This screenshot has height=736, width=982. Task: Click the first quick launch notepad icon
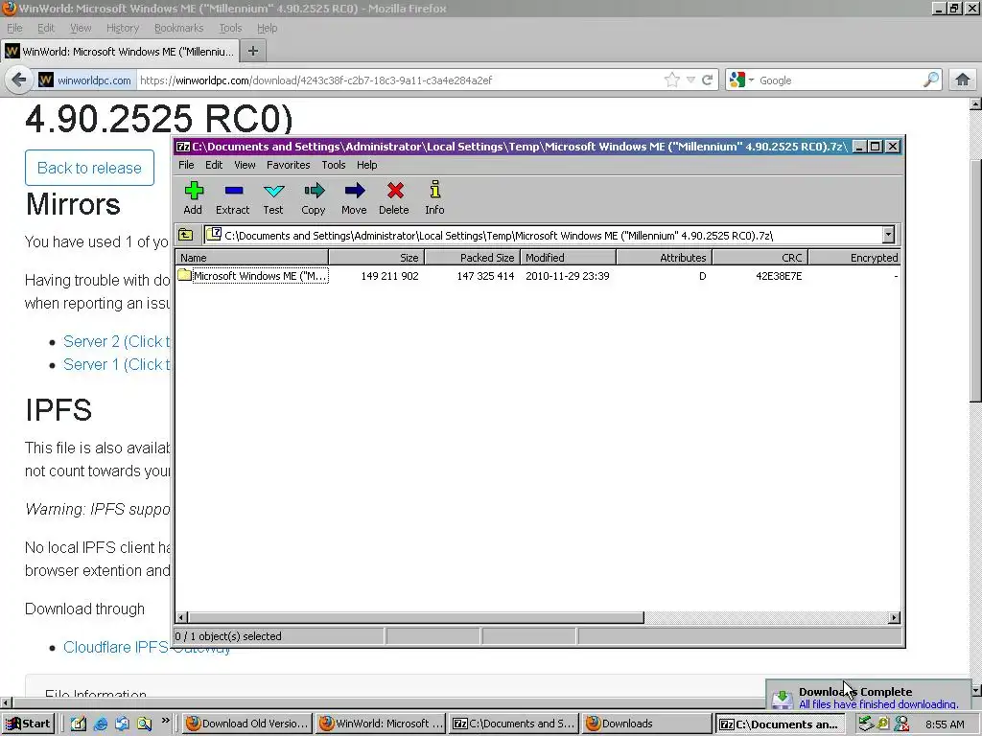(79, 724)
